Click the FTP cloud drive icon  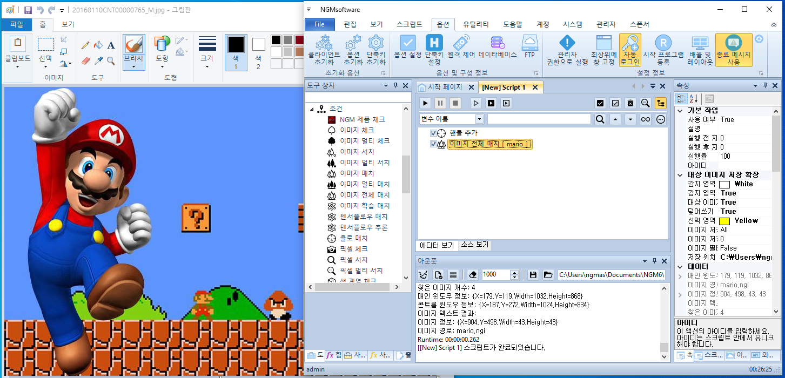point(529,42)
